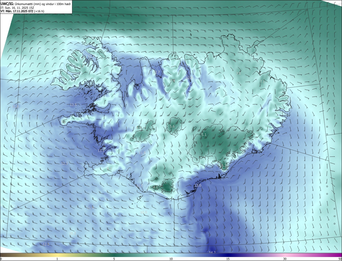This screenshot has height=261, width=342.
Task: Click the 10.0 value south of Iceland
Action: (144, 212)
